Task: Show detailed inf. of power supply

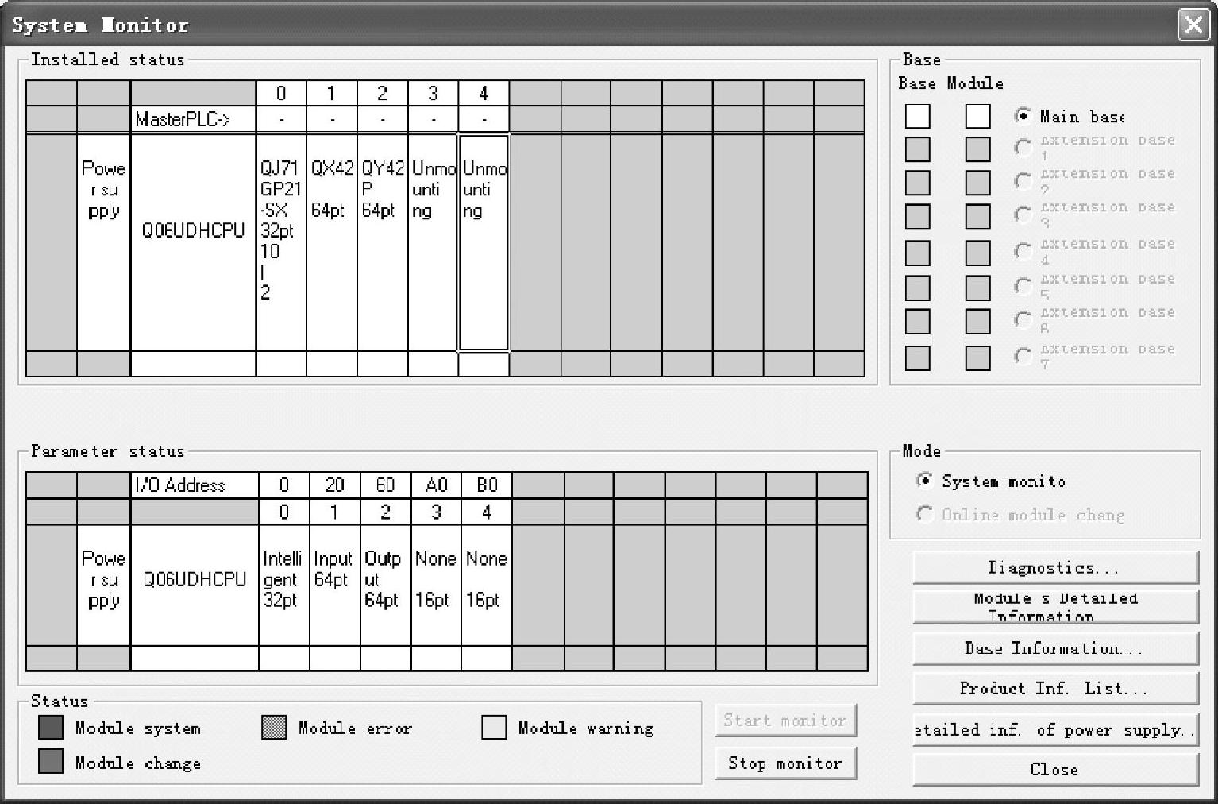Action: click(x=1054, y=729)
